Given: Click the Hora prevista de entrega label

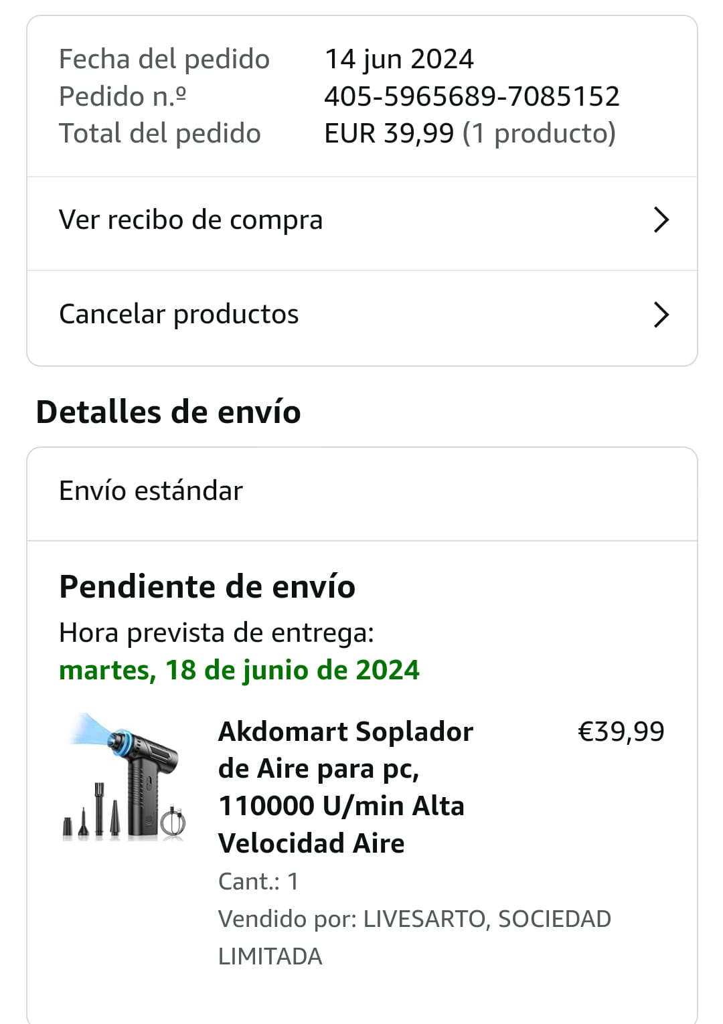Looking at the screenshot, I should pyautogui.click(x=216, y=632).
